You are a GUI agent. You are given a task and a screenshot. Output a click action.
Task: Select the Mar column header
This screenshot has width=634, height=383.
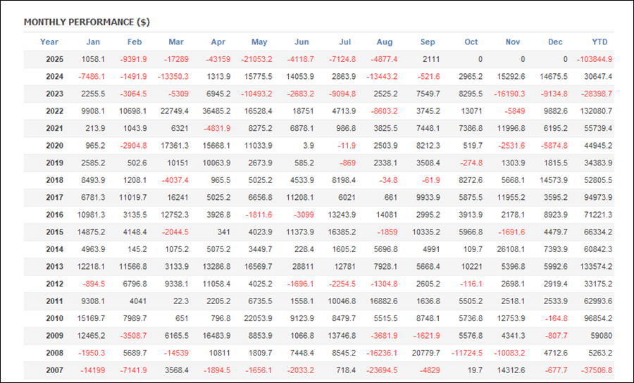coord(176,42)
